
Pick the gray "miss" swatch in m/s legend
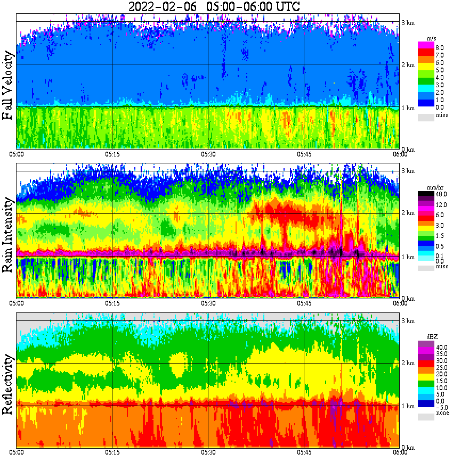tap(426, 118)
